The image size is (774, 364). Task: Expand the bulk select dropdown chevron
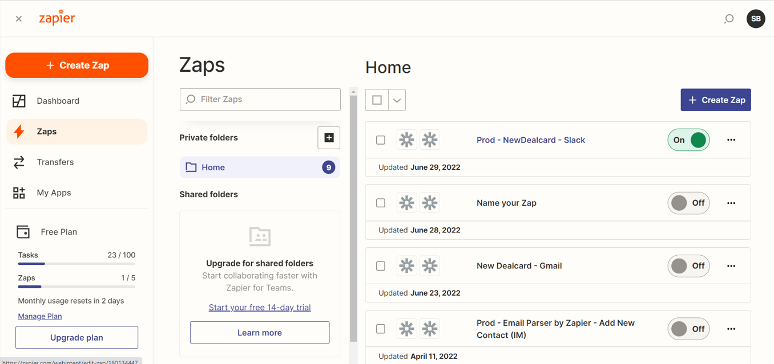pos(397,100)
